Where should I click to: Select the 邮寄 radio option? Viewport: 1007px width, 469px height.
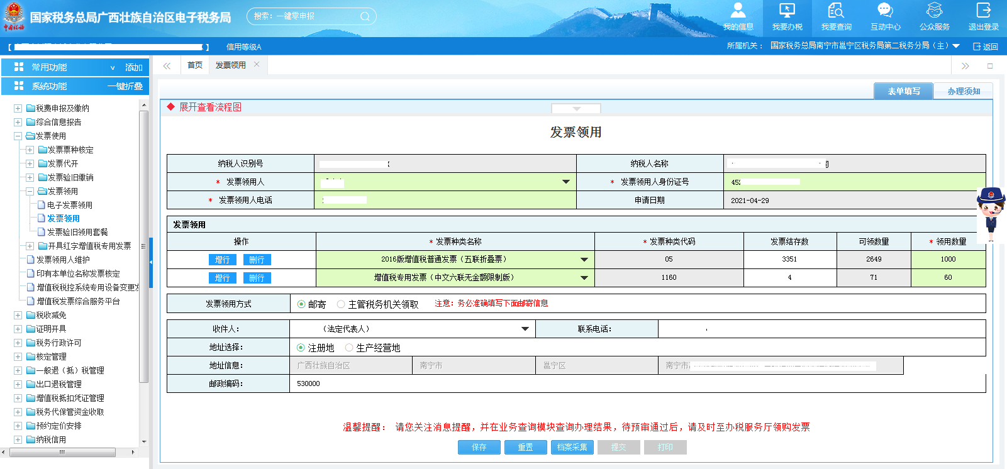(301, 304)
